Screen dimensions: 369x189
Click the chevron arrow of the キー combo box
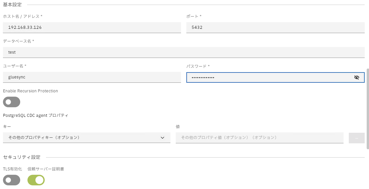162,138
